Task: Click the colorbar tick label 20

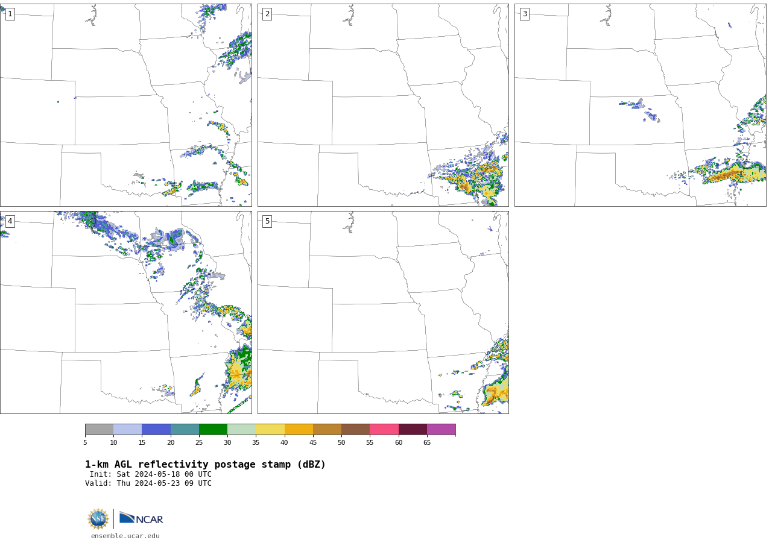Action: pyautogui.click(x=171, y=443)
